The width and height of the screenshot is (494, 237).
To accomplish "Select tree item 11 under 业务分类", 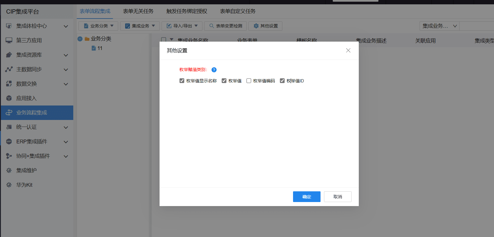I will [100, 48].
